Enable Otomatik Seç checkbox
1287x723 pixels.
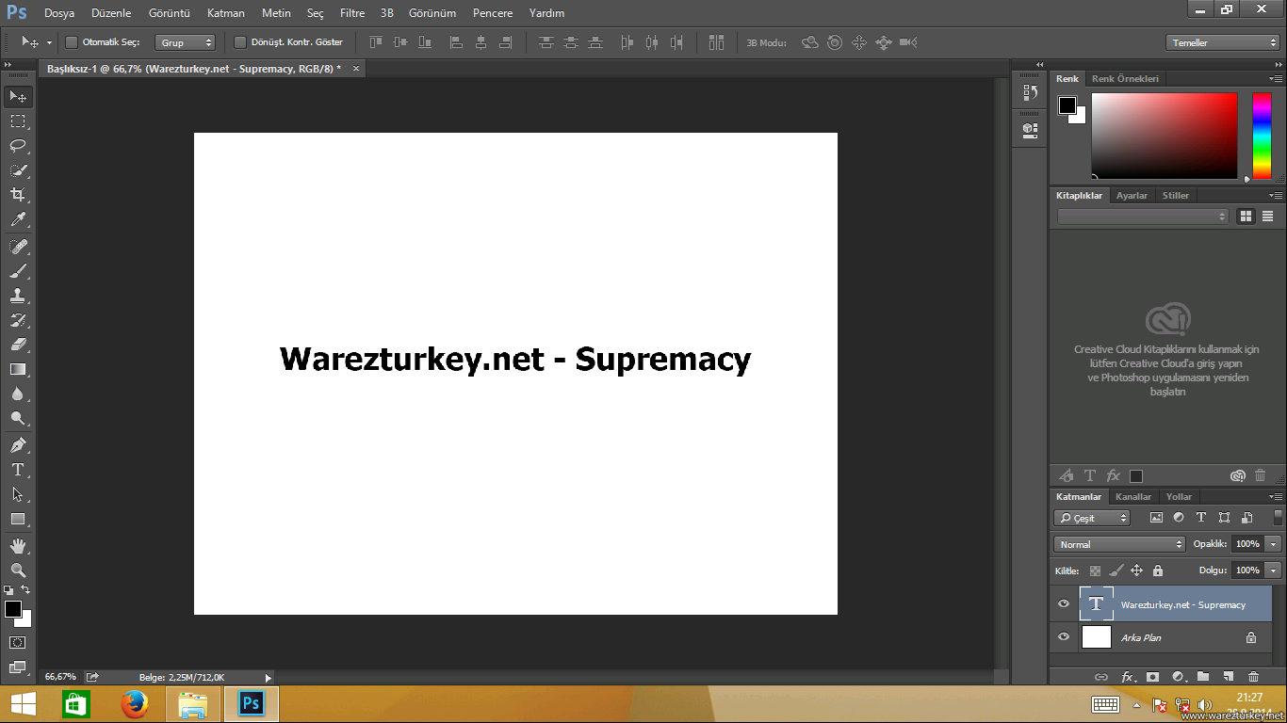click(72, 42)
